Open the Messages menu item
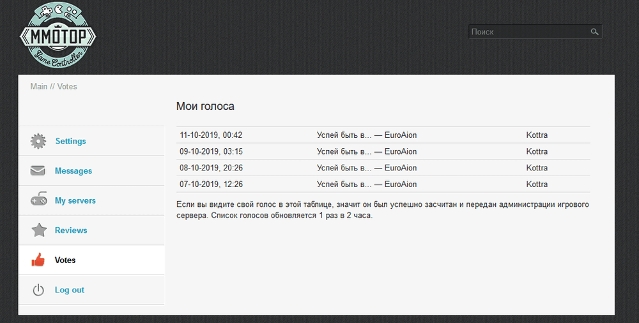Screen dimensions: 639x323 click(x=73, y=171)
